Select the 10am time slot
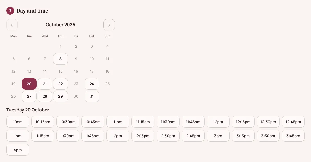 point(18,122)
